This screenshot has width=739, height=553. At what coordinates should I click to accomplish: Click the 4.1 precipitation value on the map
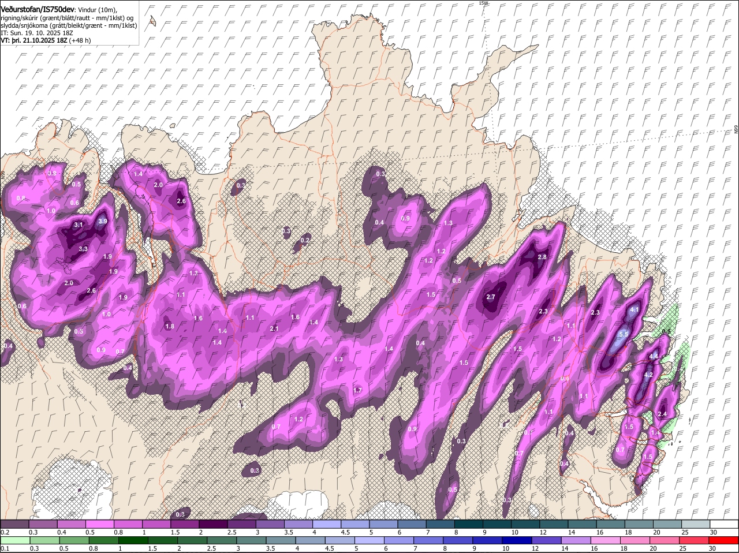pyautogui.click(x=635, y=310)
